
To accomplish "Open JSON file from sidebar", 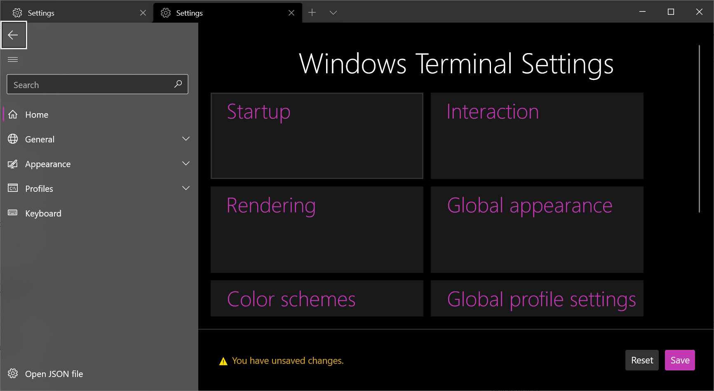I will (x=99, y=374).
